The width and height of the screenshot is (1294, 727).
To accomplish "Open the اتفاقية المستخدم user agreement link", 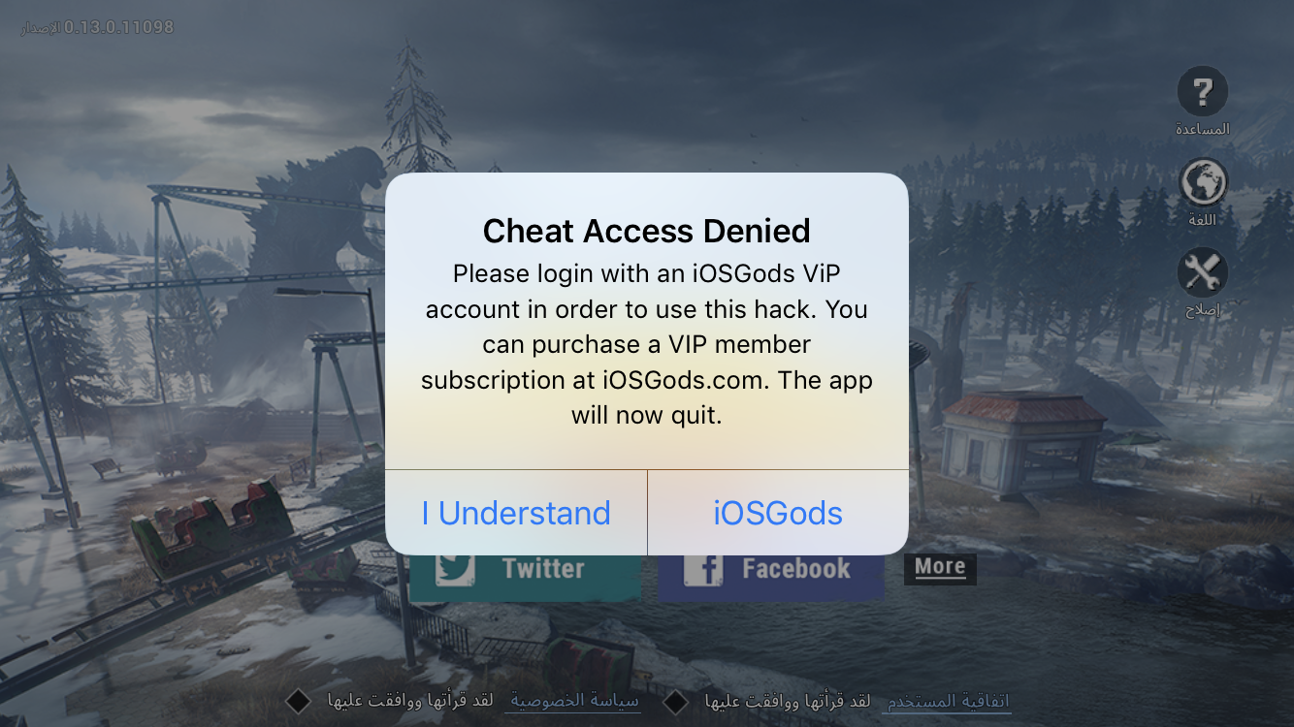I will (x=947, y=701).
